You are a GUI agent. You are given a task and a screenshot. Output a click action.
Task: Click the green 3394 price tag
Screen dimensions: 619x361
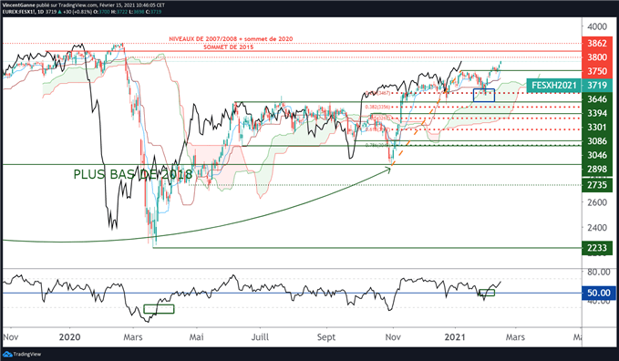coord(597,113)
